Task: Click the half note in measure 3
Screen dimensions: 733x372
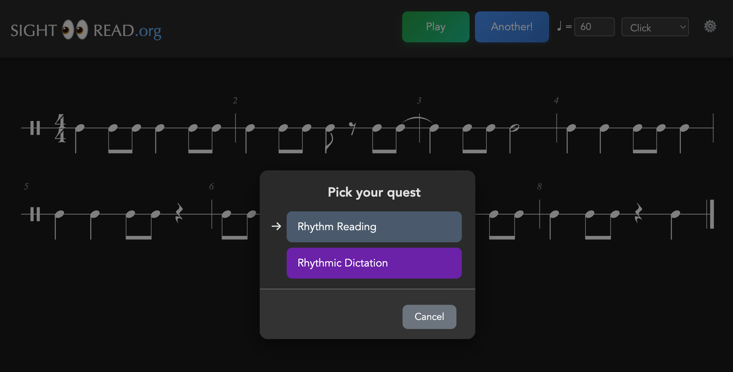Action: coord(514,128)
